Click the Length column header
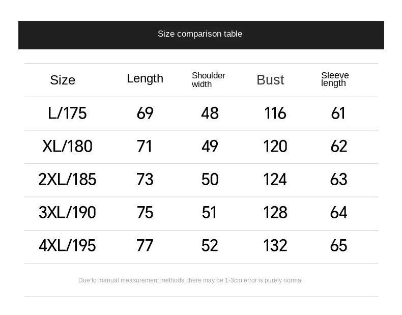Image resolution: width=402 pixels, height=315 pixels. pos(145,79)
